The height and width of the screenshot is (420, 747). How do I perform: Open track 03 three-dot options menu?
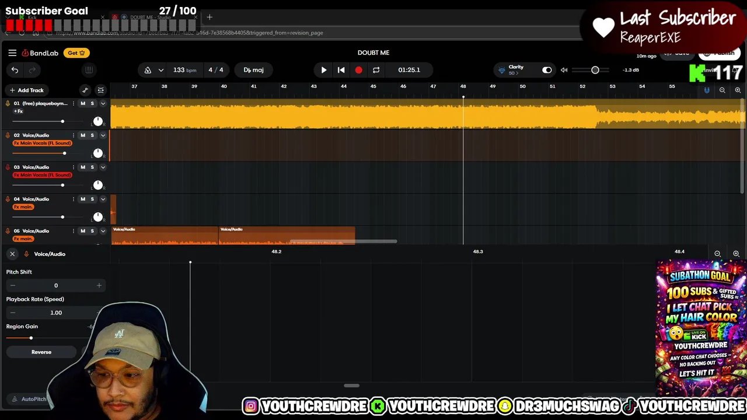[73, 167]
